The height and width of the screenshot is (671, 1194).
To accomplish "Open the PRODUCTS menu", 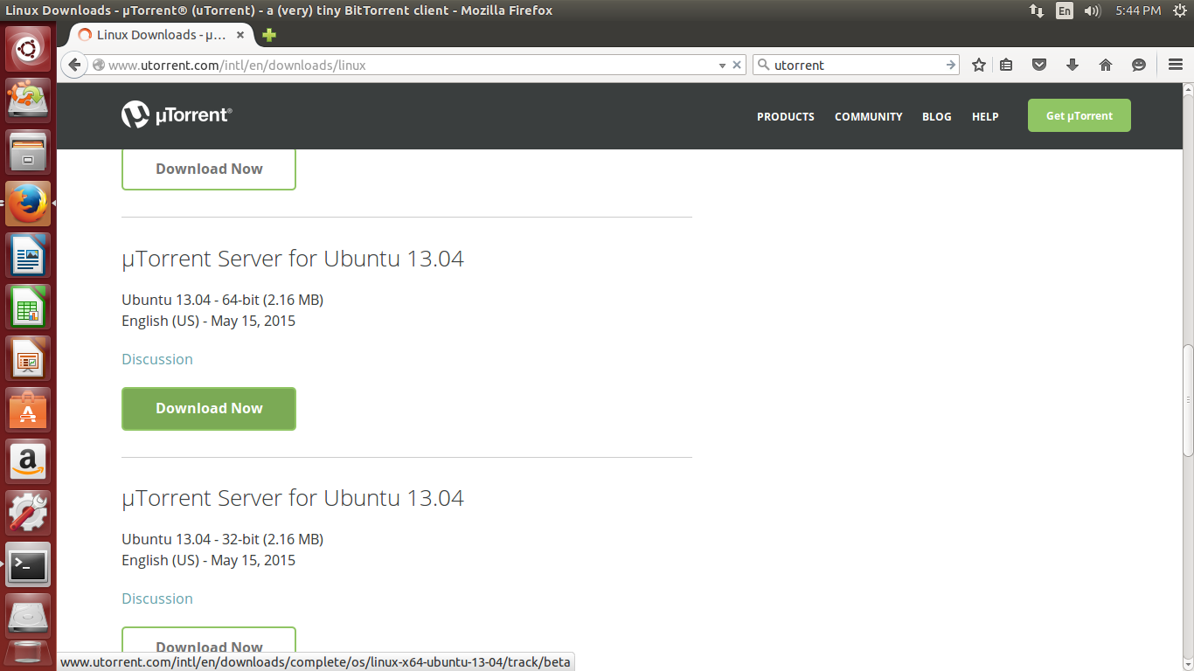I will 786,116.
